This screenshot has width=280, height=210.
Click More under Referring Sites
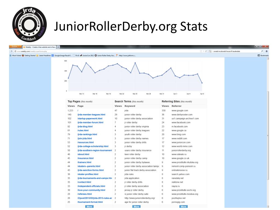click(x=183, y=207)
